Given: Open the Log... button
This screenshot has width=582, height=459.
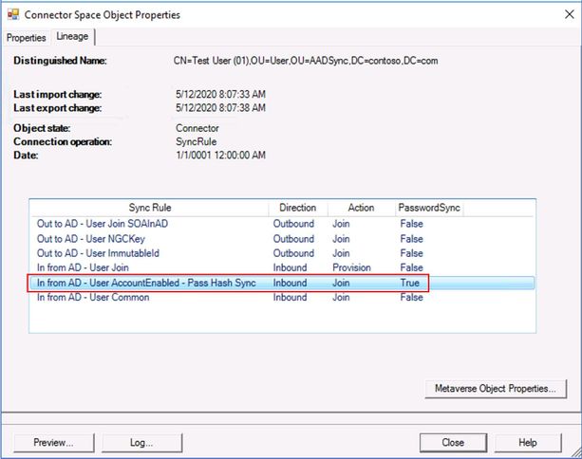Looking at the screenshot, I should [x=141, y=442].
